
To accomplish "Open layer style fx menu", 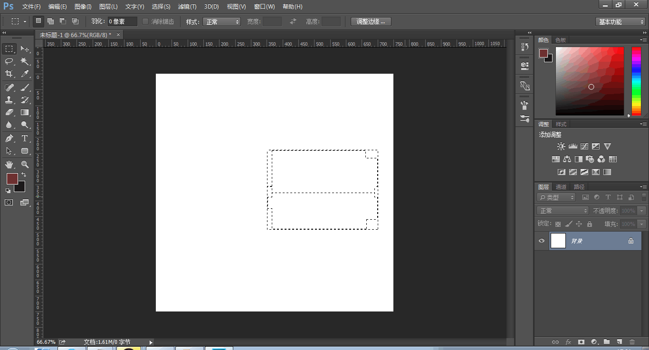I will point(568,341).
